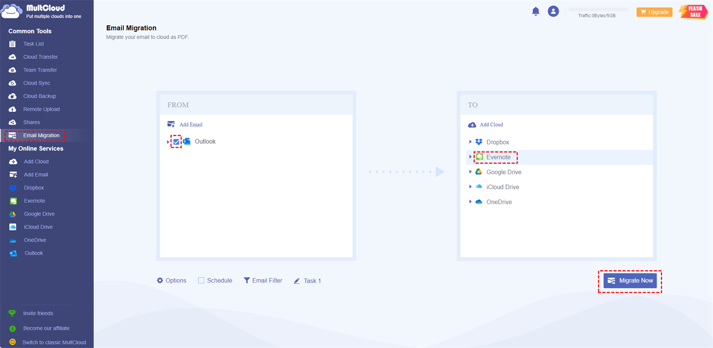Select Remote Upload in sidebar

[41, 109]
